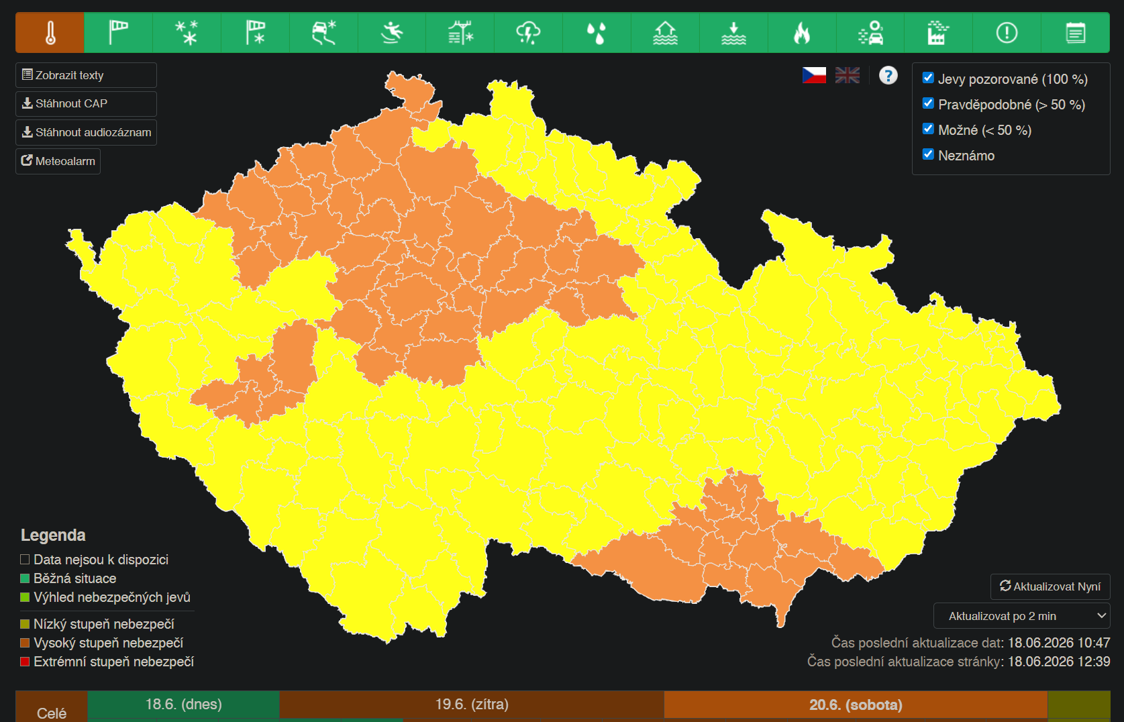Open the smog factory icon
Image resolution: width=1124 pixels, height=722 pixels.
(939, 32)
